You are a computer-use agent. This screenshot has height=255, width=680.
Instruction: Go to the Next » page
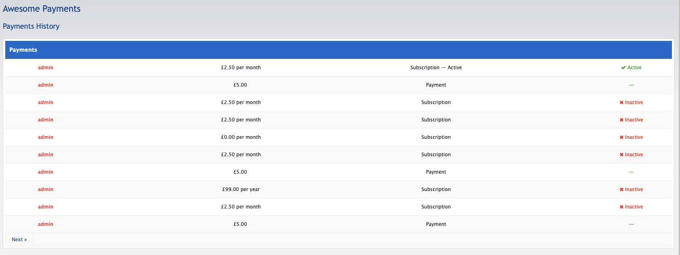(19, 240)
